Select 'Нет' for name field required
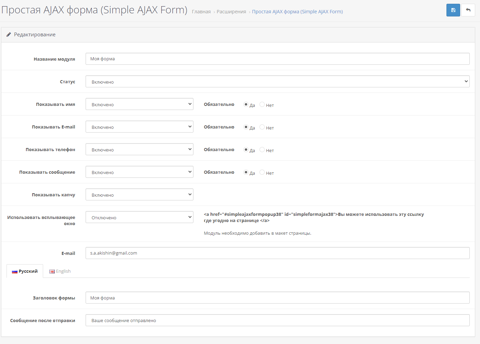This screenshot has width=480, height=344. click(262, 105)
